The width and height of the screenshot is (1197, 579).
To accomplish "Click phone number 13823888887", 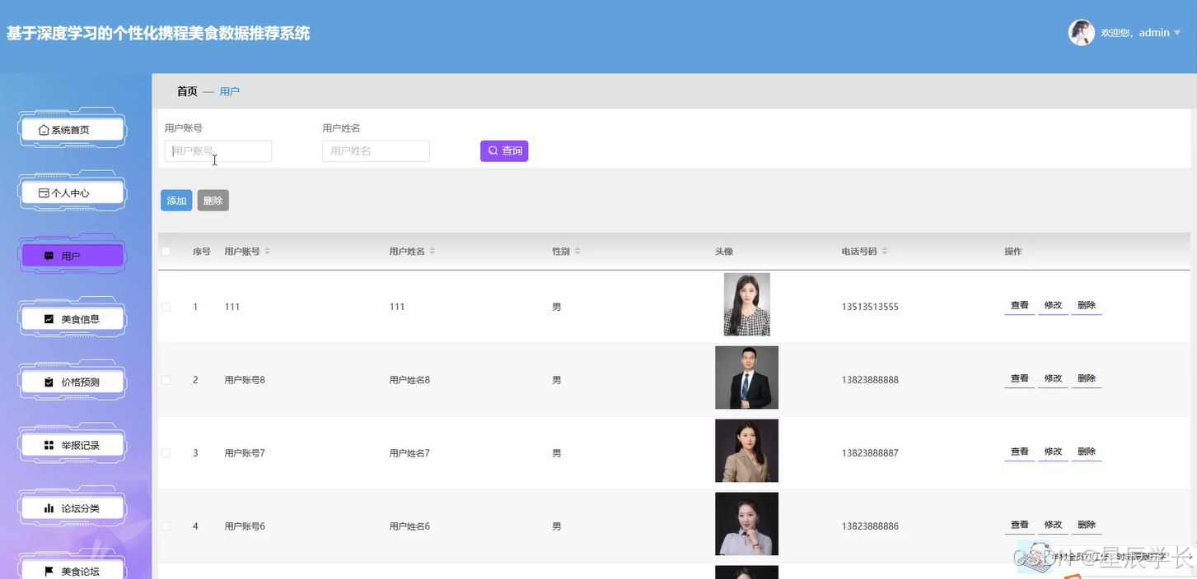I will click(870, 453).
